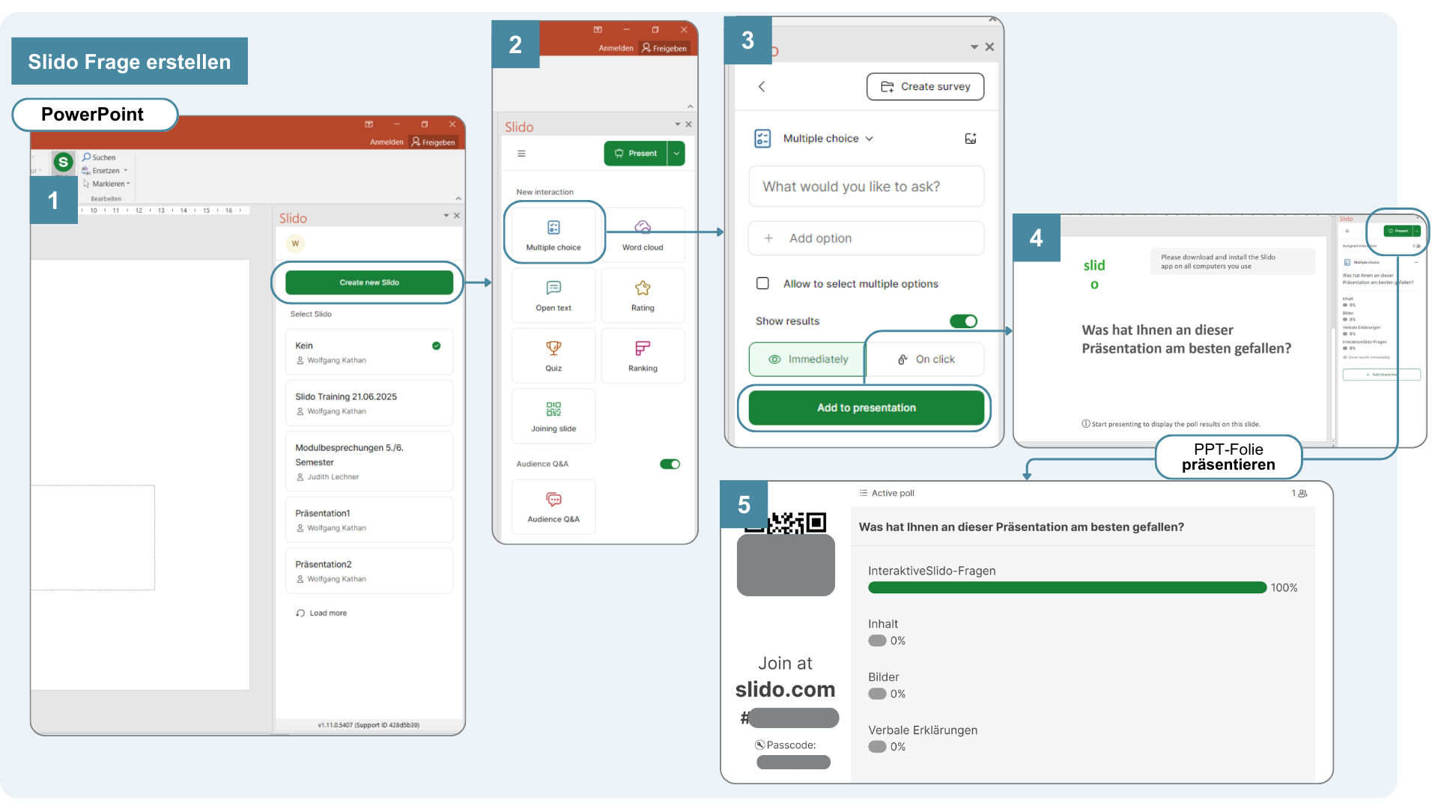Image resolution: width=1438 pixels, height=809 pixels.
Task: Collapse the ribbon with the up chevron in panel 1
Action: click(458, 199)
